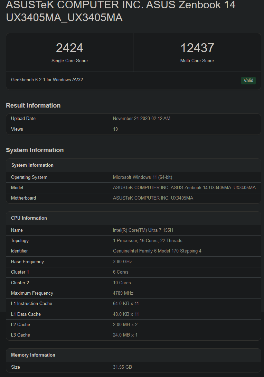264x377 pixels.
Task: Click the CPU Name row label
Action: (x=17, y=230)
